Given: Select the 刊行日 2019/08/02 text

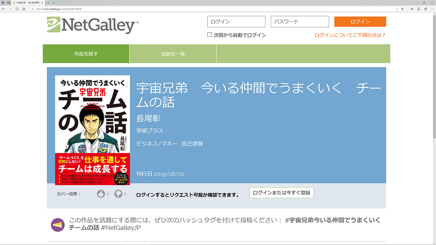Looking at the screenshot, I should 160,174.
